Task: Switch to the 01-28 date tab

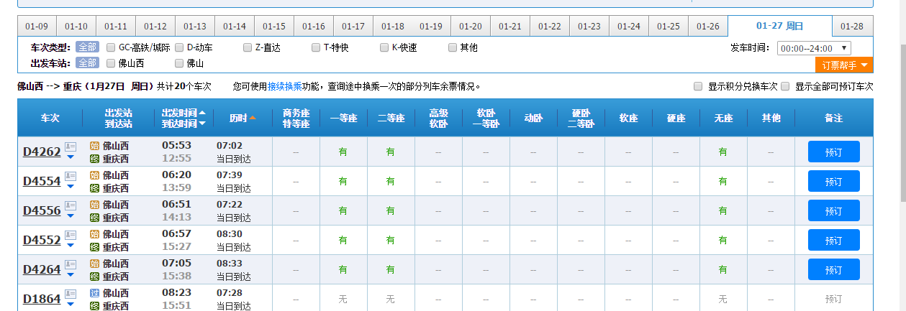Action: [x=852, y=27]
